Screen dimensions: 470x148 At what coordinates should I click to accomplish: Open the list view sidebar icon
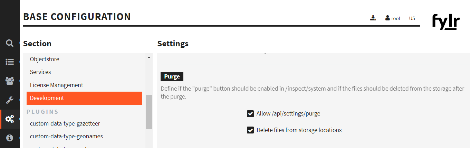[10, 62]
